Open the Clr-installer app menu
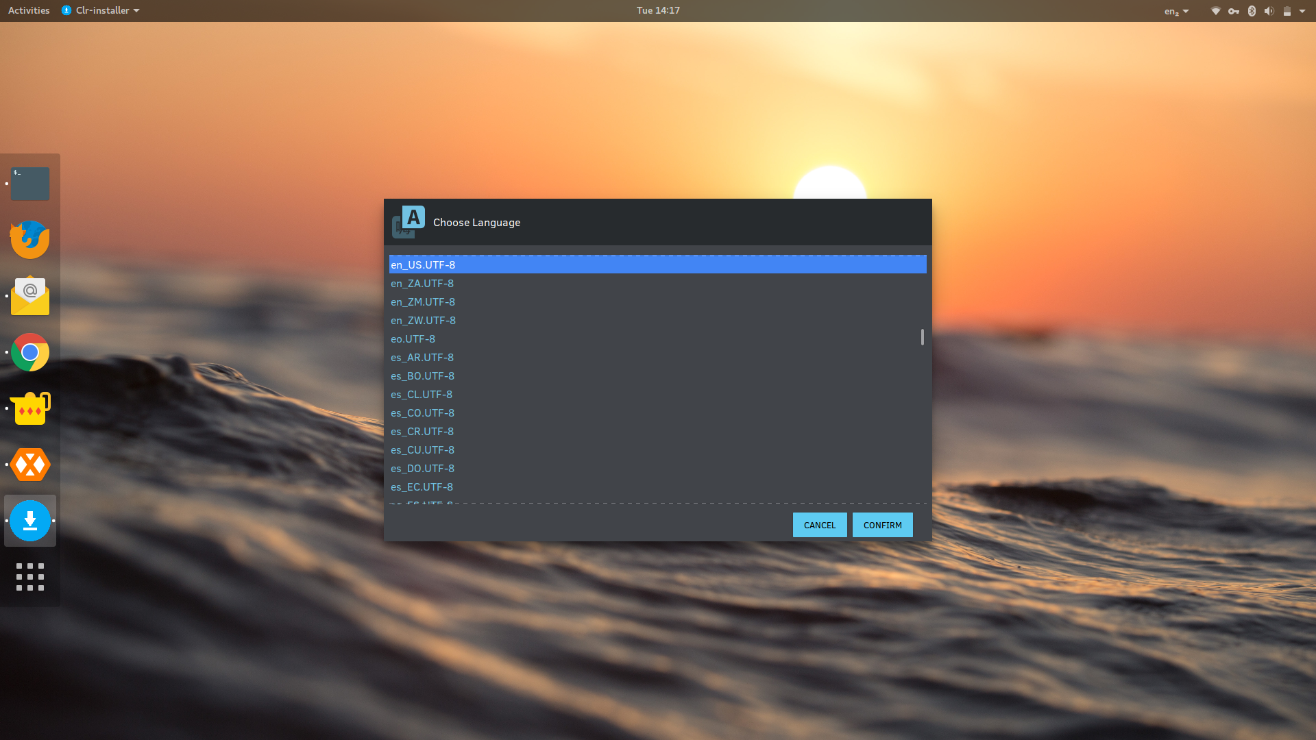1316x740 pixels. pos(100,10)
